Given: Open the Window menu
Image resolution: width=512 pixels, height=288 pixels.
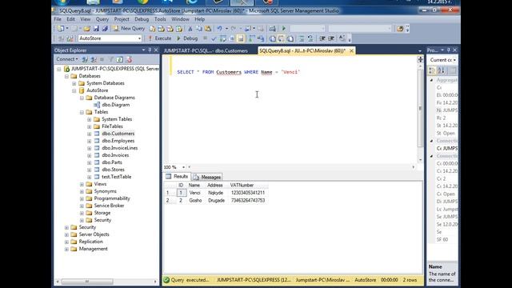Looking at the screenshot, I should [x=180, y=19].
